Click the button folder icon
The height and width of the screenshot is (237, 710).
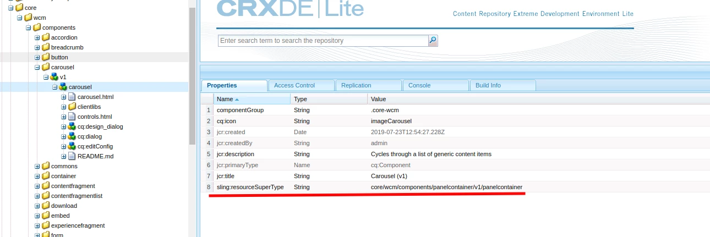46,57
